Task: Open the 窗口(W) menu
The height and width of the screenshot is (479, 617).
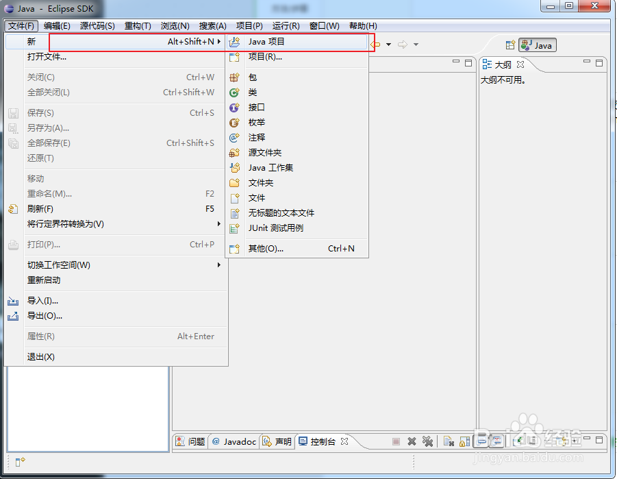Action: pyautogui.click(x=324, y=26)
